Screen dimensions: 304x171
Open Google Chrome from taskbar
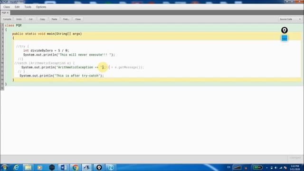click(x=76, y=167)
